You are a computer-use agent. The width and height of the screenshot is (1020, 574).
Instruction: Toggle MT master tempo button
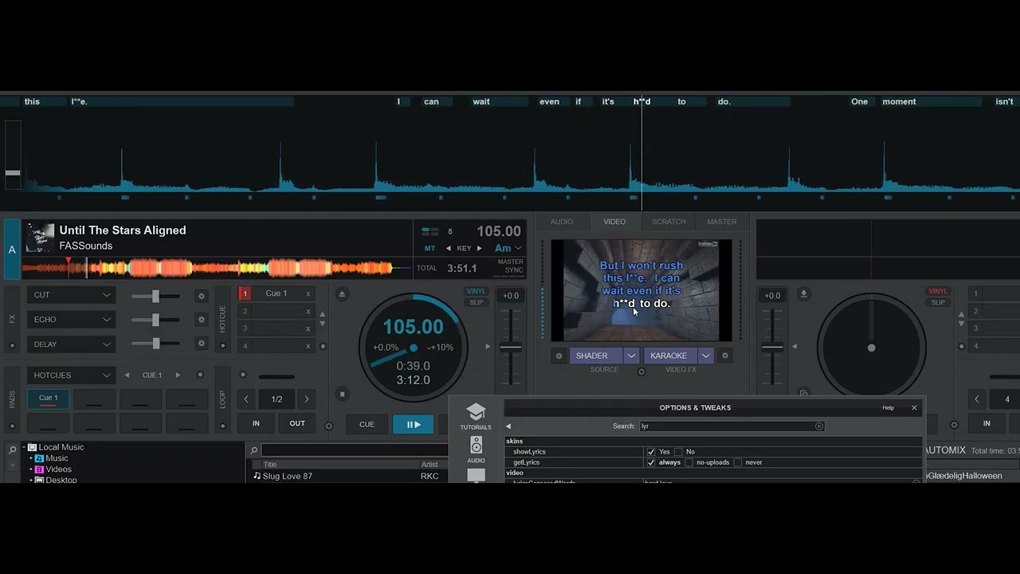click(430, 249)
